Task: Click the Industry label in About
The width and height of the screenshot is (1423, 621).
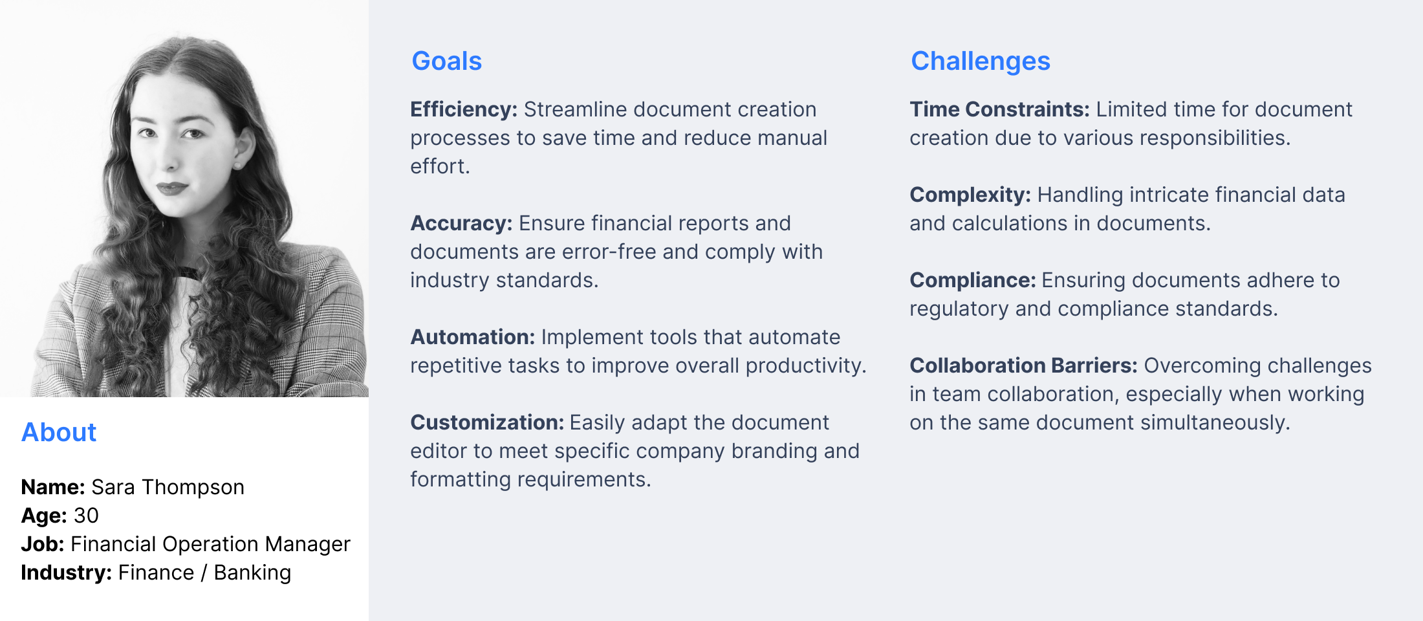Action: coord(67,572)
